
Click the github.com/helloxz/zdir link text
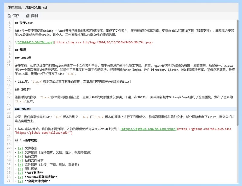coord(149,129)
